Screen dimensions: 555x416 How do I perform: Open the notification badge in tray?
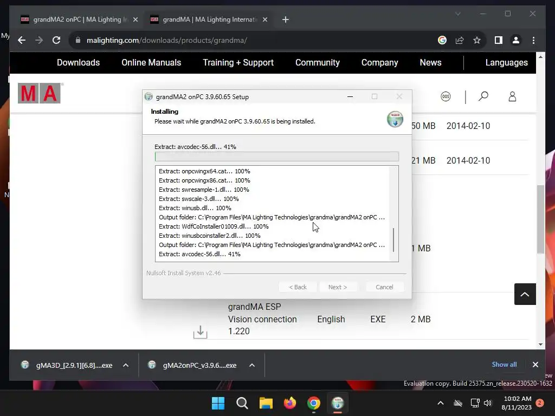point(540,403)
